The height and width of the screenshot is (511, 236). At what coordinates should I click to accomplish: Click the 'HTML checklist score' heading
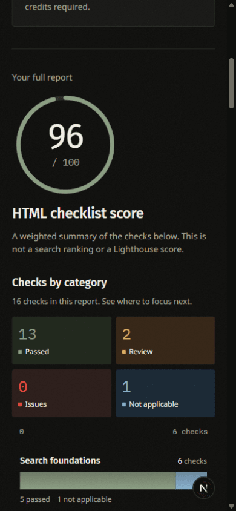click(x=78, y=213)
